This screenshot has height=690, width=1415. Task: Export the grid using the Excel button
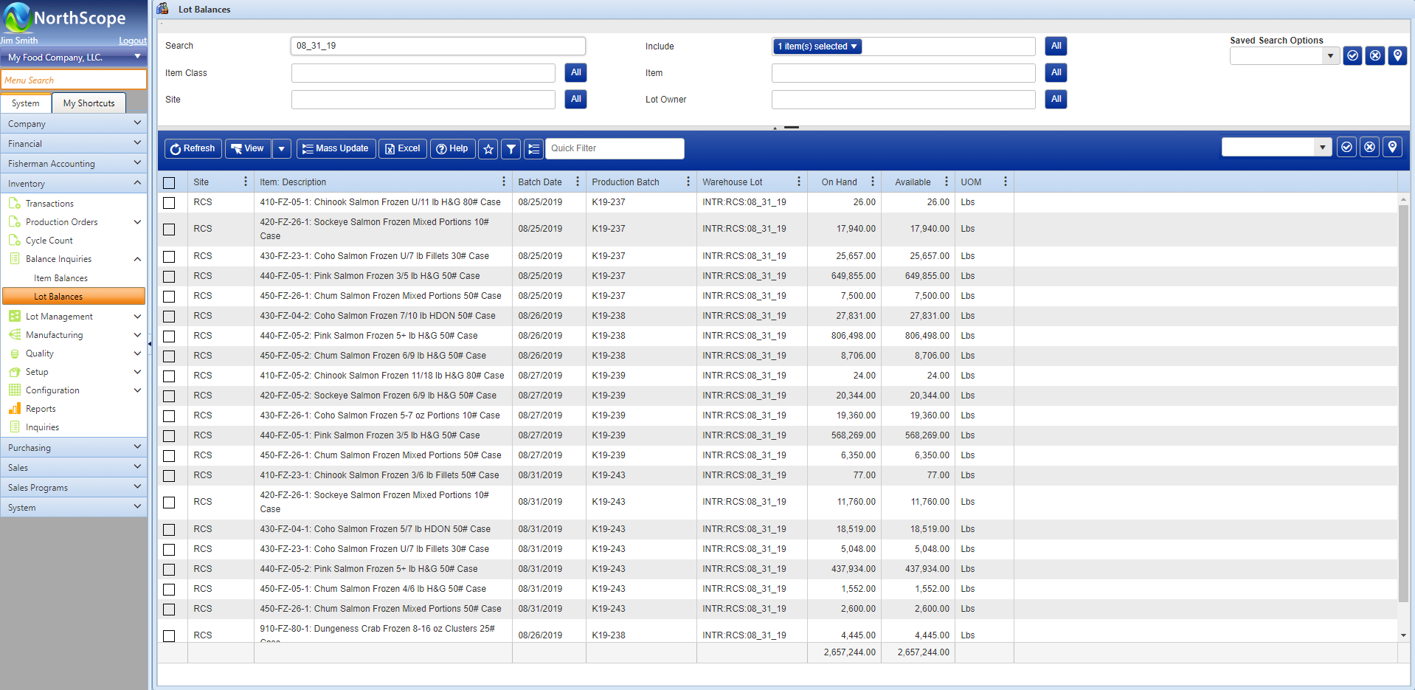pos(402,149)
